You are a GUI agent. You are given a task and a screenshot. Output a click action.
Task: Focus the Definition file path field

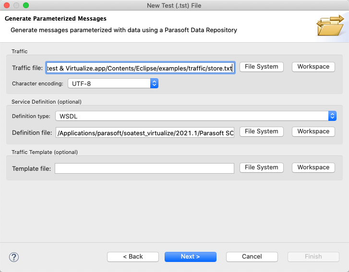[145, 132]
